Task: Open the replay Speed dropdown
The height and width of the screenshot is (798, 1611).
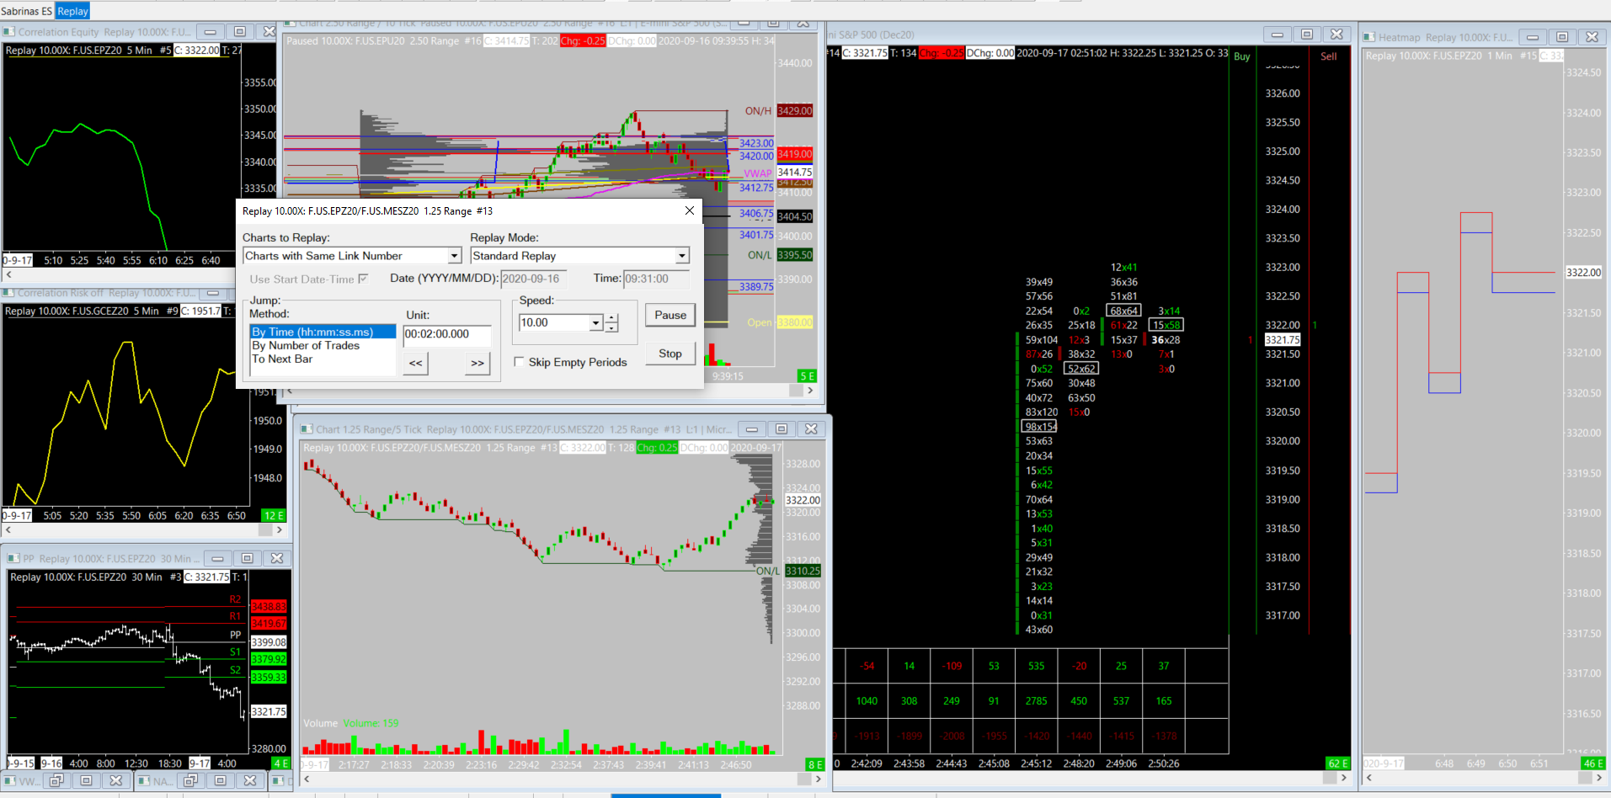Action: coord(596,323)
